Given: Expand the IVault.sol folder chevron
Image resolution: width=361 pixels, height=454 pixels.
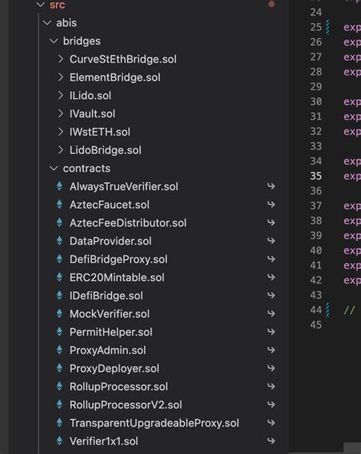Looking at the screenshot, I should pos(60,113).
